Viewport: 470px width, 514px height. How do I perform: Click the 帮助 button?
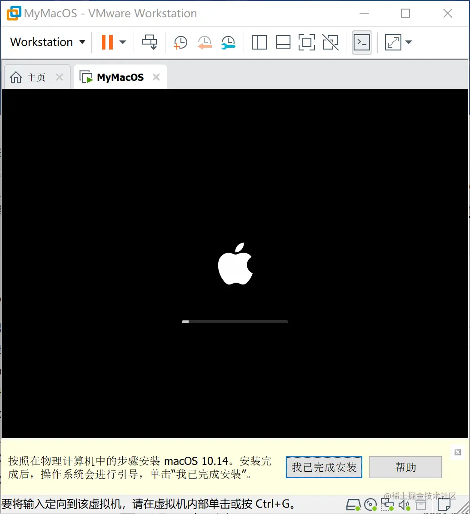405,467
